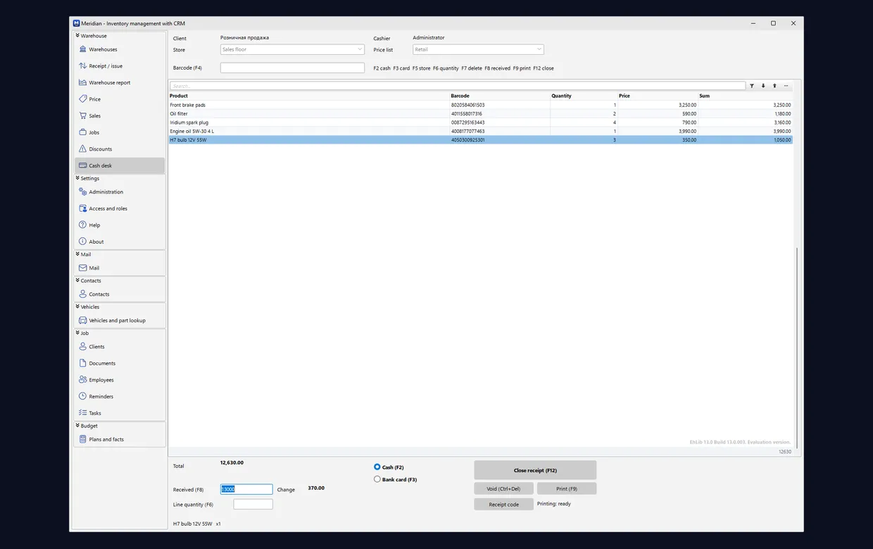Screen dimensions: 873x549
Task: Open the Reminders clock icon
Action: [83, 396]
